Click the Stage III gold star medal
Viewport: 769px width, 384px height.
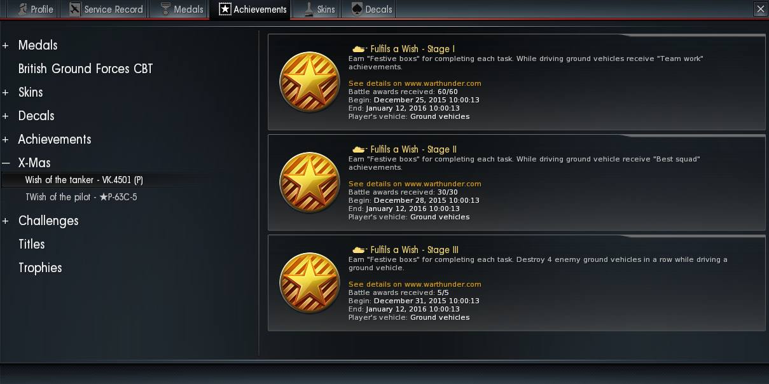click(310, 283)
